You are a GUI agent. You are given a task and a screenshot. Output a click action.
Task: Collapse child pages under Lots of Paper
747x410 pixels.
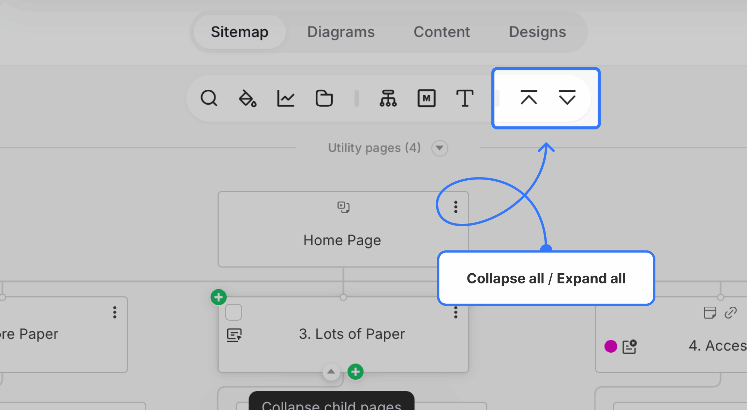pos(331,372)
